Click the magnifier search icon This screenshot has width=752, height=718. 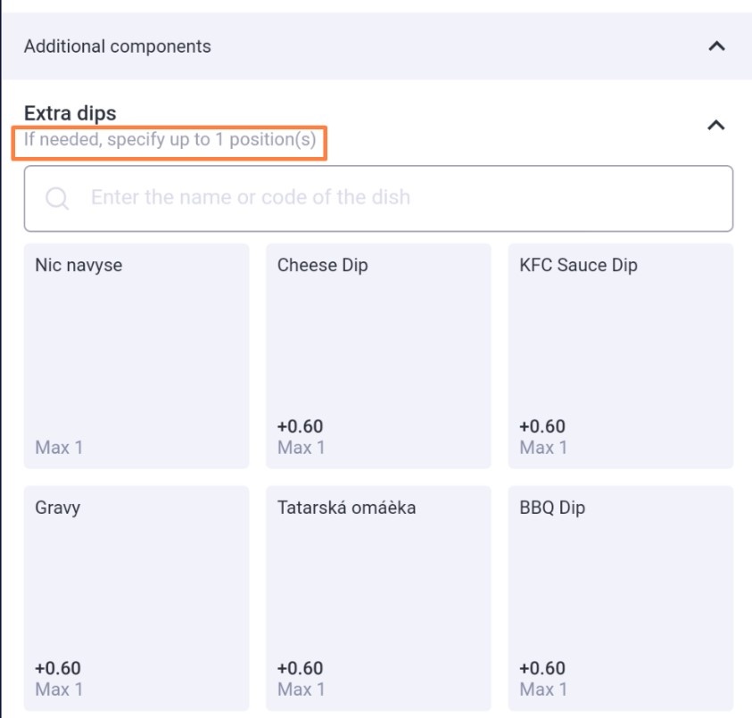click(x=57, y=198)
